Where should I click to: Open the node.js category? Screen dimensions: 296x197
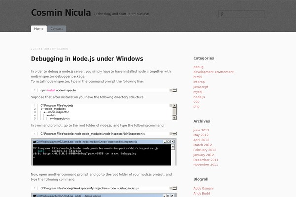click(x=199, y=97)
